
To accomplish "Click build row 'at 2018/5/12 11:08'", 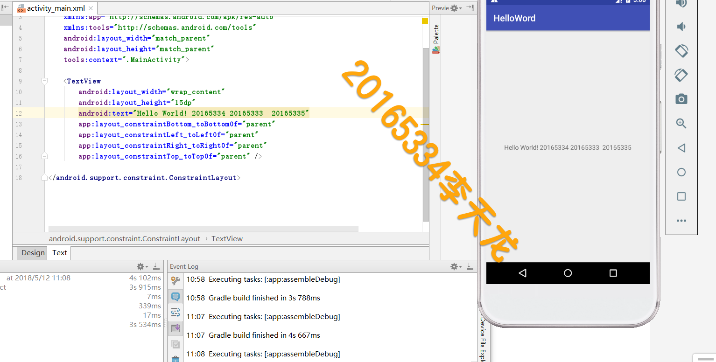I will (x=38, y=278).
